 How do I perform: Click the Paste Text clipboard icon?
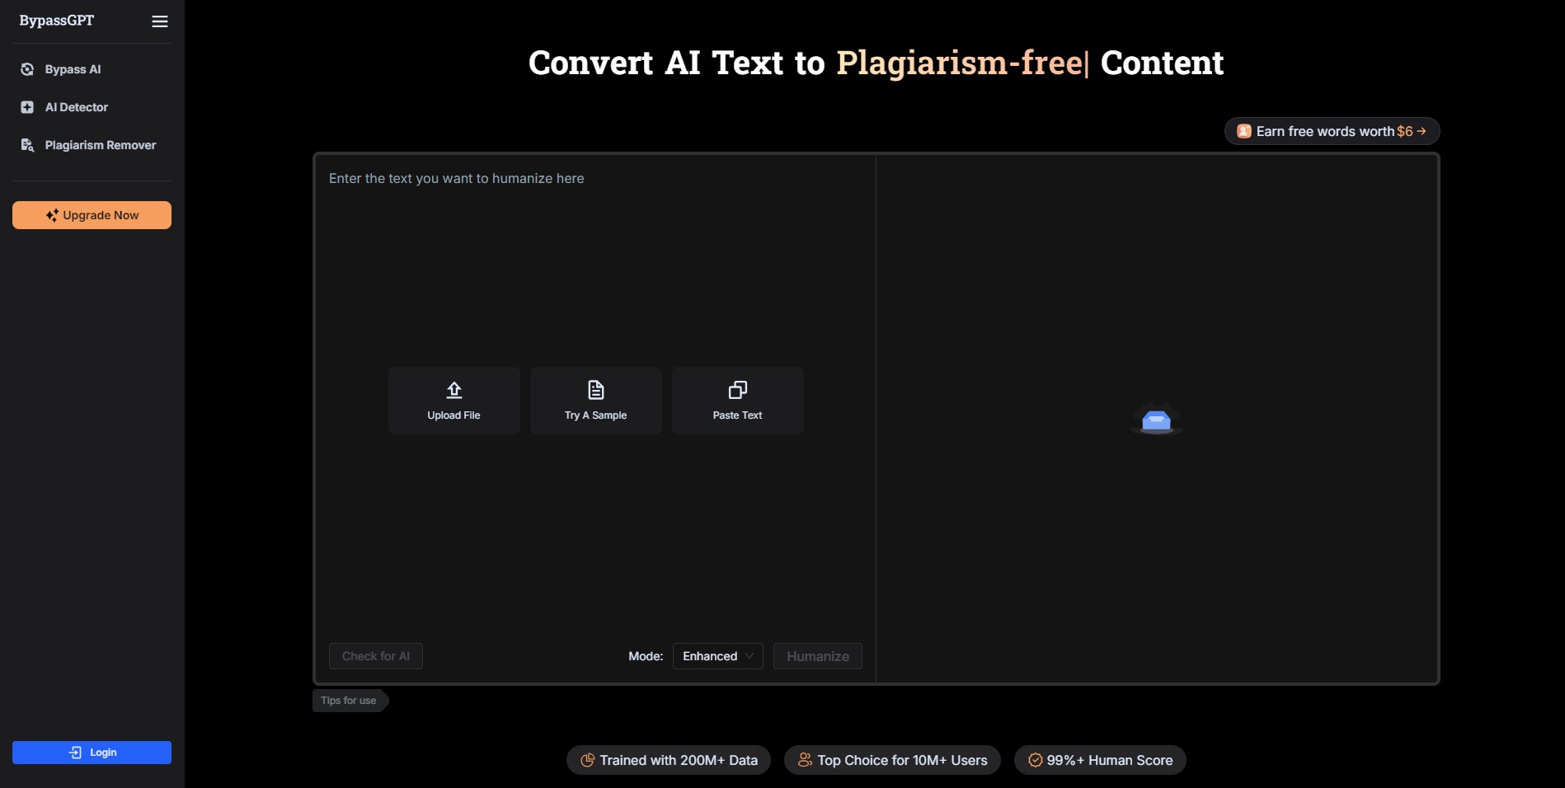738,390
